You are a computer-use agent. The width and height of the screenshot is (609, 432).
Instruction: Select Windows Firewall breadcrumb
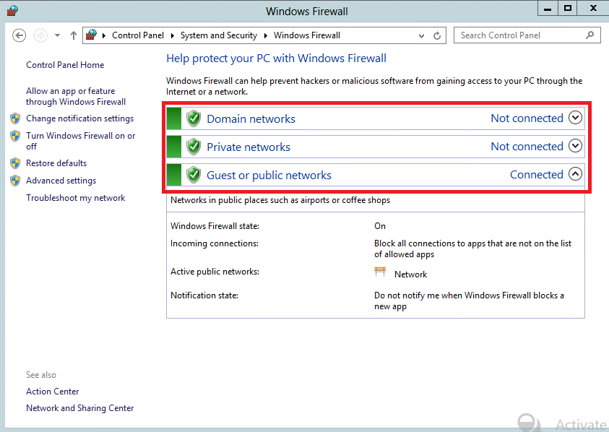(x=307, y=35)
